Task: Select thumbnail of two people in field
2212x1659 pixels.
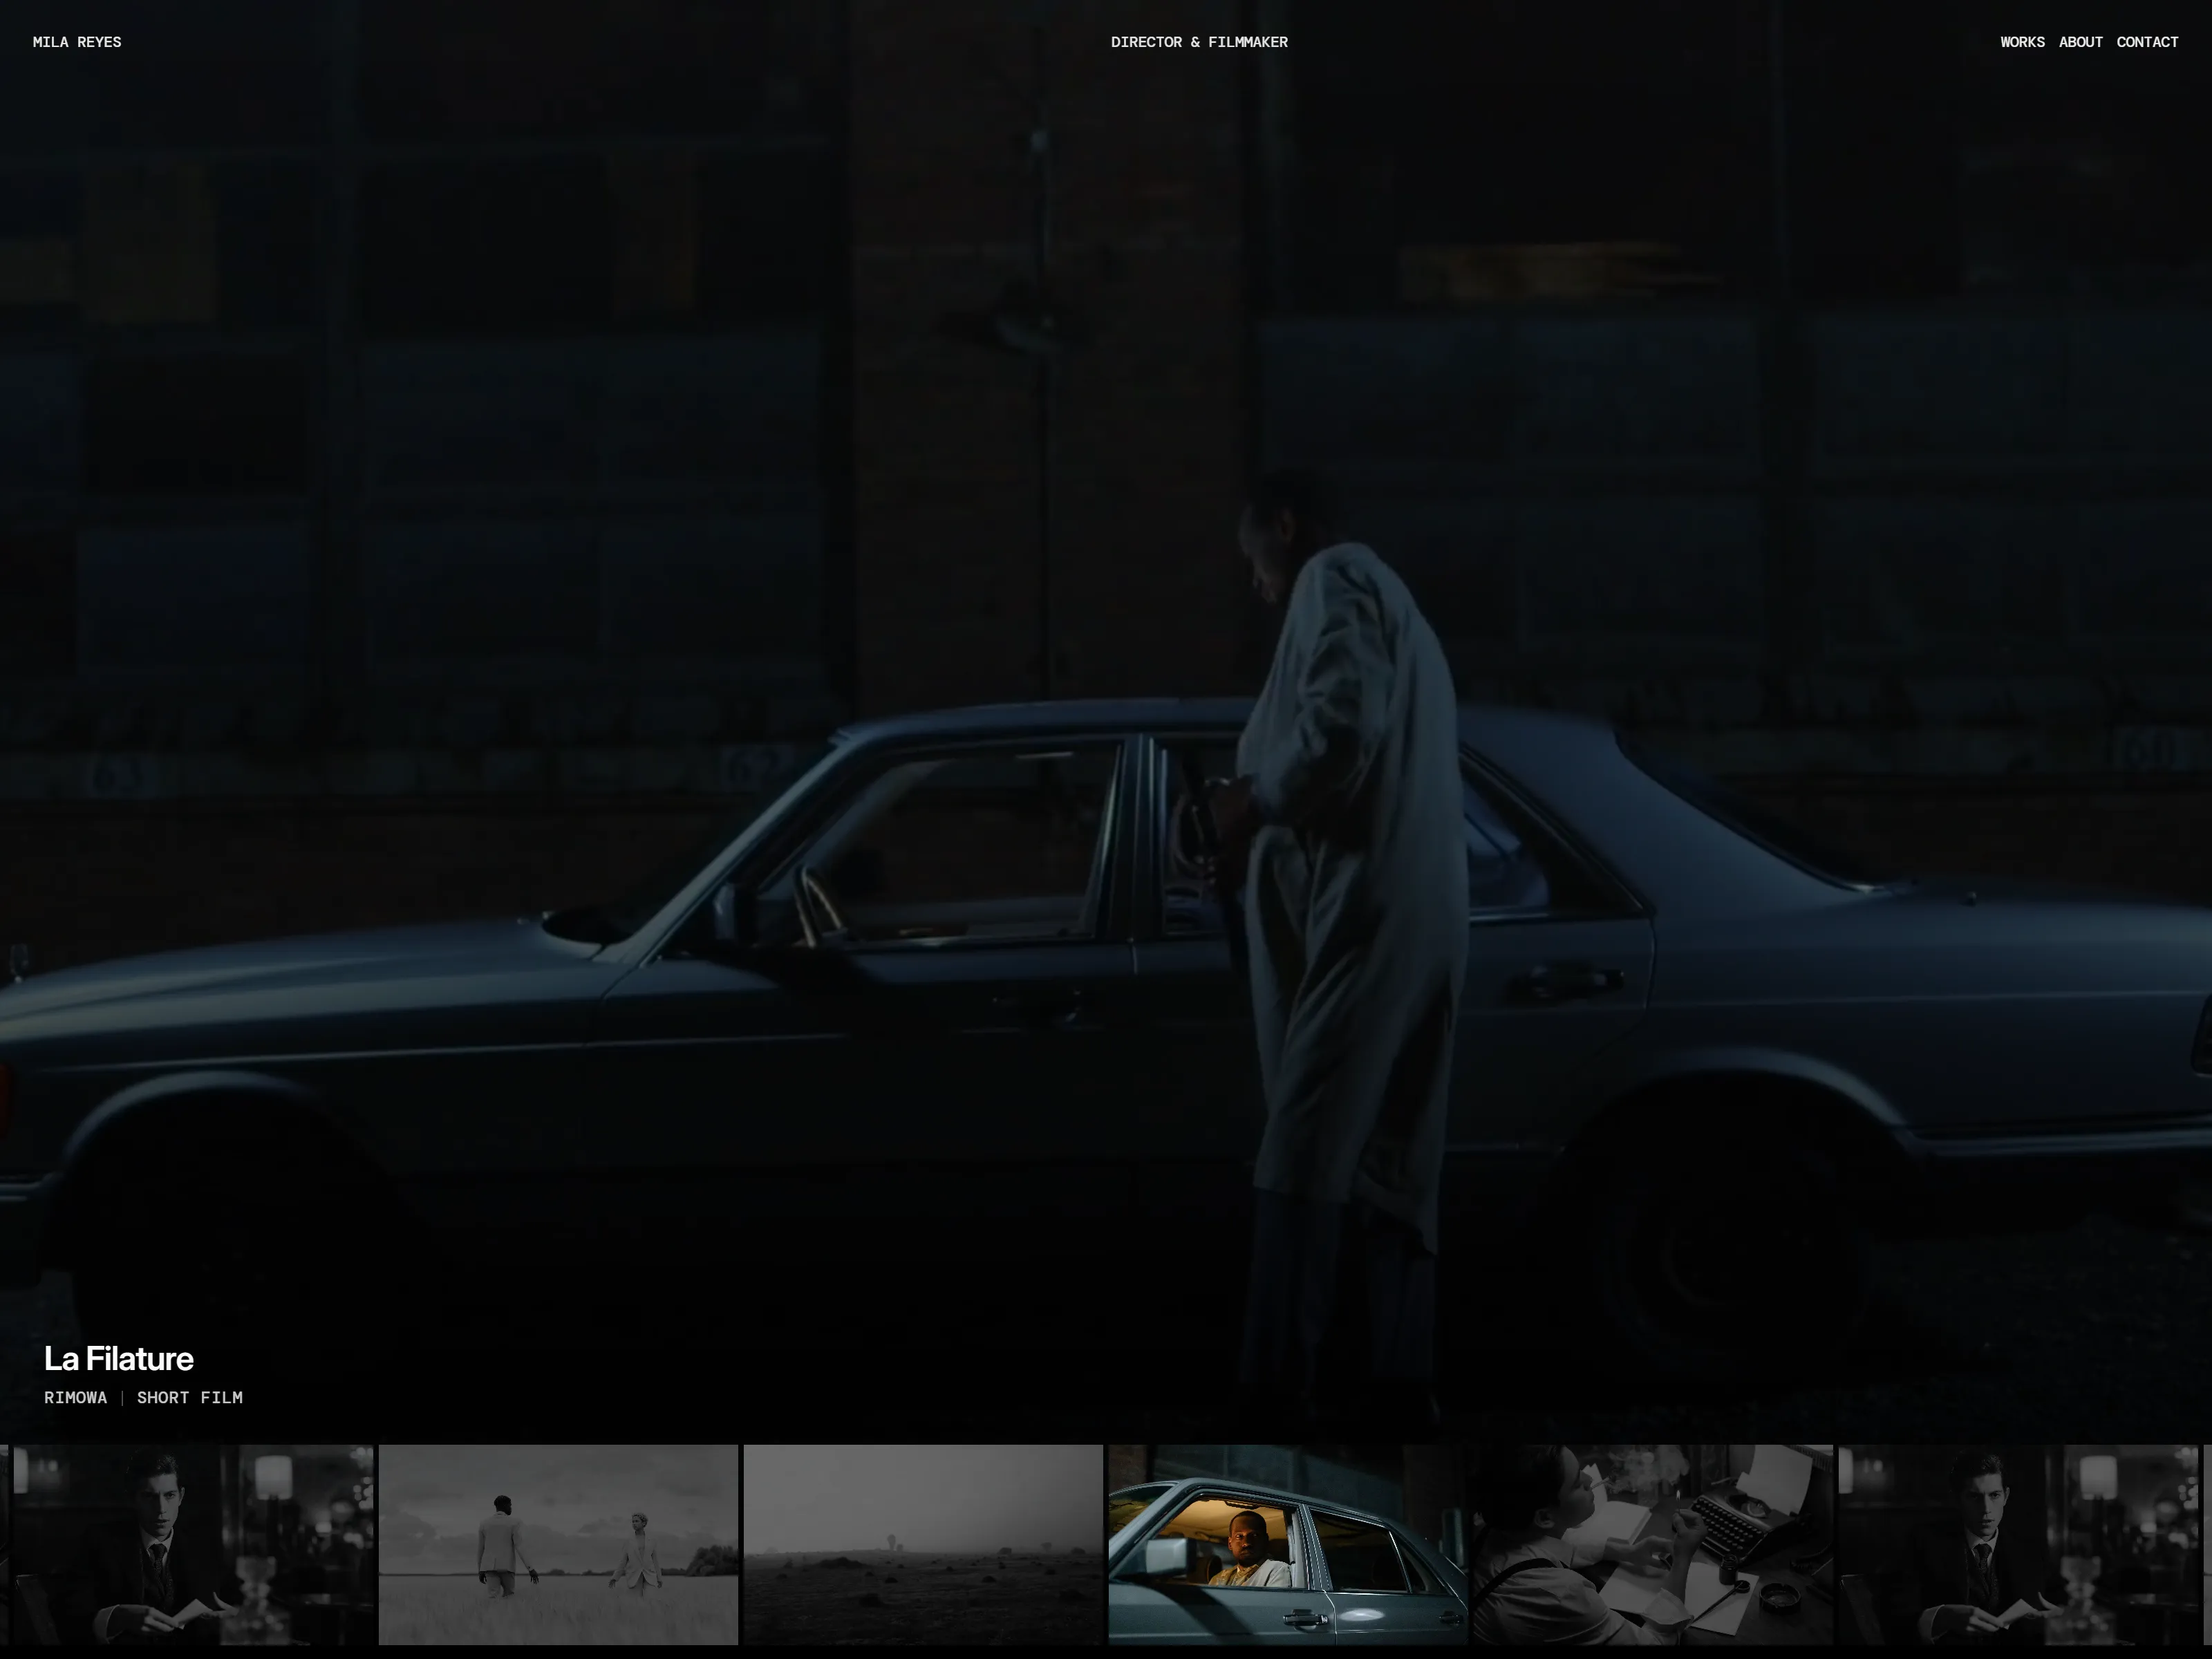Action: pyautogui.click(x=558, y=1544)
